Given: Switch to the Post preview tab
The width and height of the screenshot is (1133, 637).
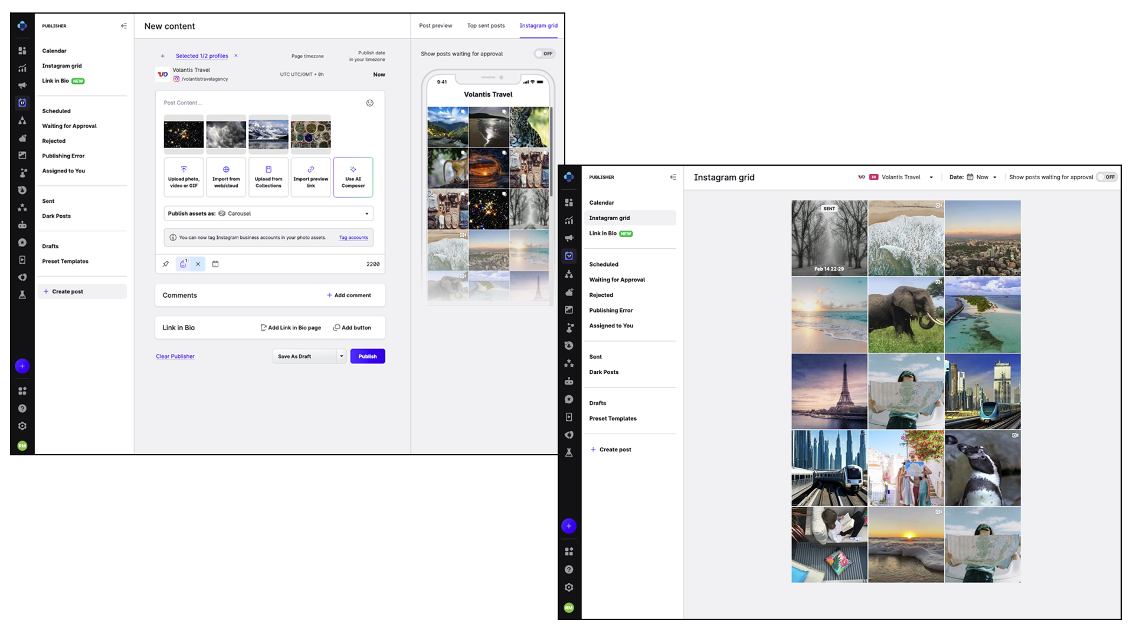Looking at the screenshot, I should click(x=435, y=25).
